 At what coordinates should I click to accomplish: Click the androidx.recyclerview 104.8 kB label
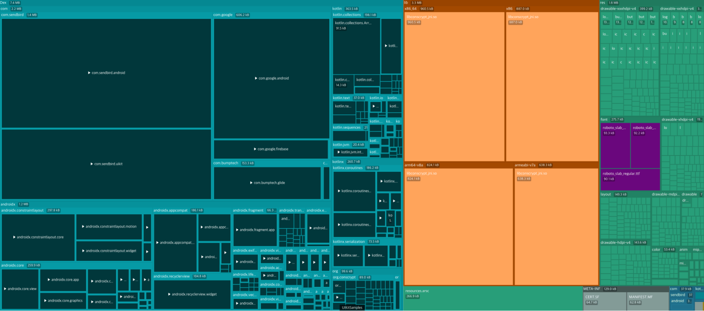click(x=180, y=277)
